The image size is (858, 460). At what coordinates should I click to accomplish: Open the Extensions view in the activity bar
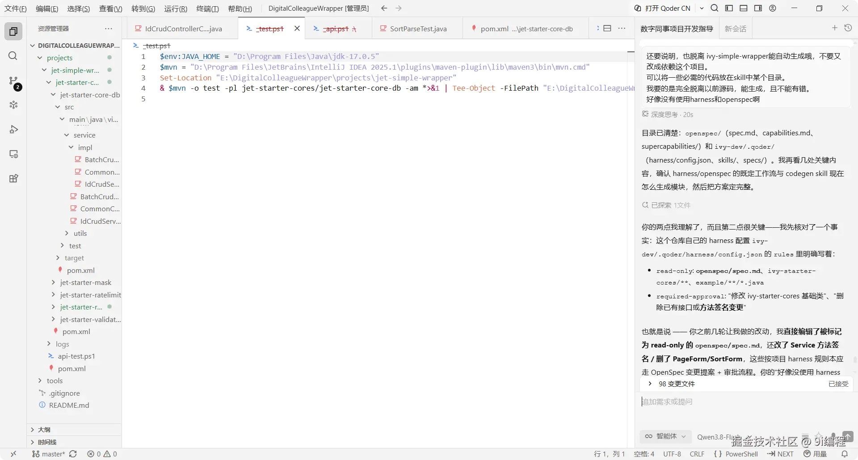(x=13, y=179)
